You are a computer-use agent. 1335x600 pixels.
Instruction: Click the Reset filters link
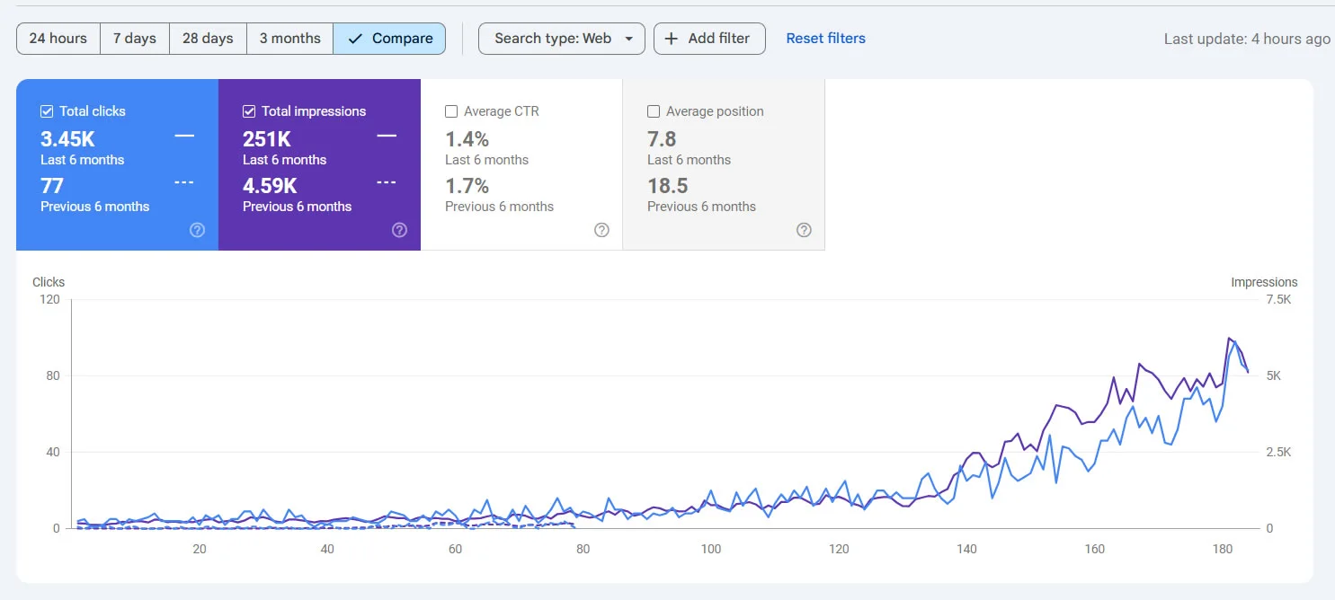825,38
